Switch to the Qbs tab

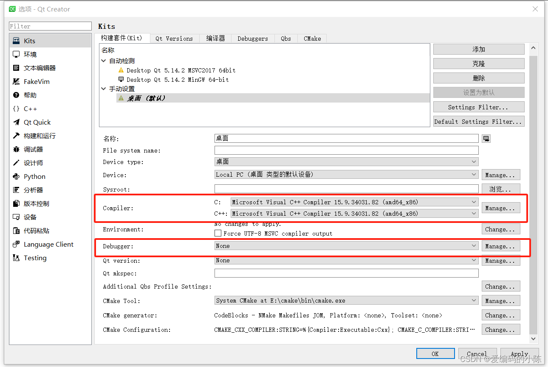[x=286, y=39]
